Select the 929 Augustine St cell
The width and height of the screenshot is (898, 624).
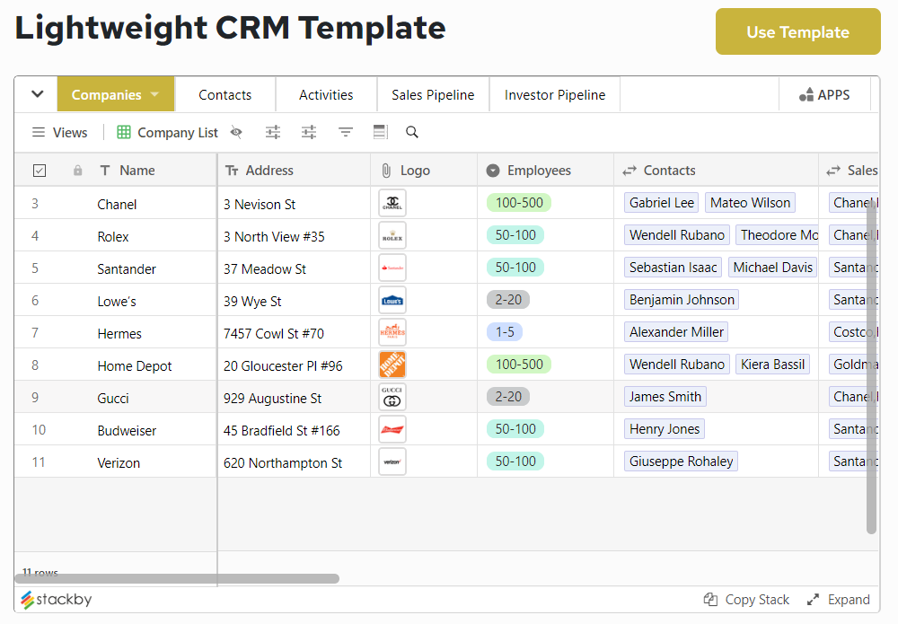coord(295,398)
